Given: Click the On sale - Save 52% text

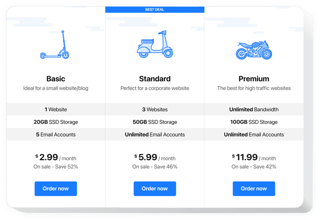Looking at the screenshot, I should 56,167.
